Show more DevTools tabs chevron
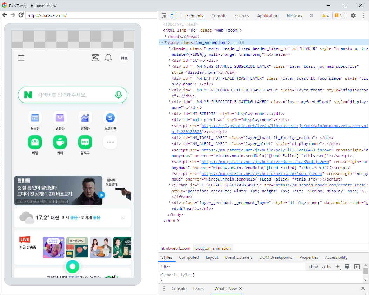Viewport: 369px width, 295px height. (x=311, y=15)
